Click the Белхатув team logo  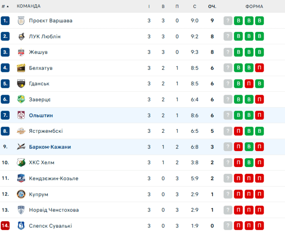(x=21, y=68)
